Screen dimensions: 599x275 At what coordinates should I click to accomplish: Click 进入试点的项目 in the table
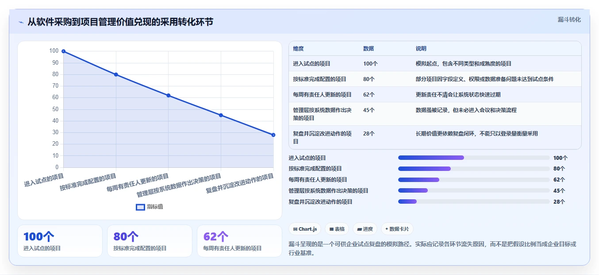tap(311, 64)
